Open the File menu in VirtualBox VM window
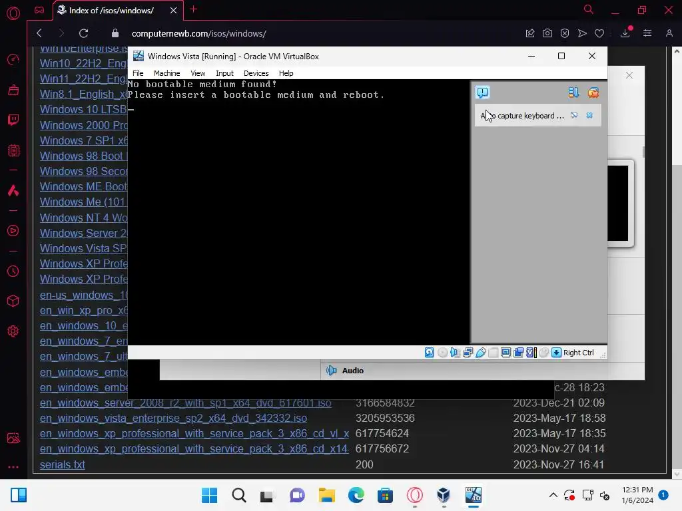This screenshot has height=511, width=682. coord(138,73)
